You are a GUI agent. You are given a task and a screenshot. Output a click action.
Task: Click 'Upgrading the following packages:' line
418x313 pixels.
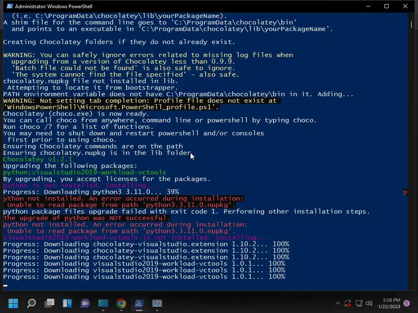[x=70, y=166]
